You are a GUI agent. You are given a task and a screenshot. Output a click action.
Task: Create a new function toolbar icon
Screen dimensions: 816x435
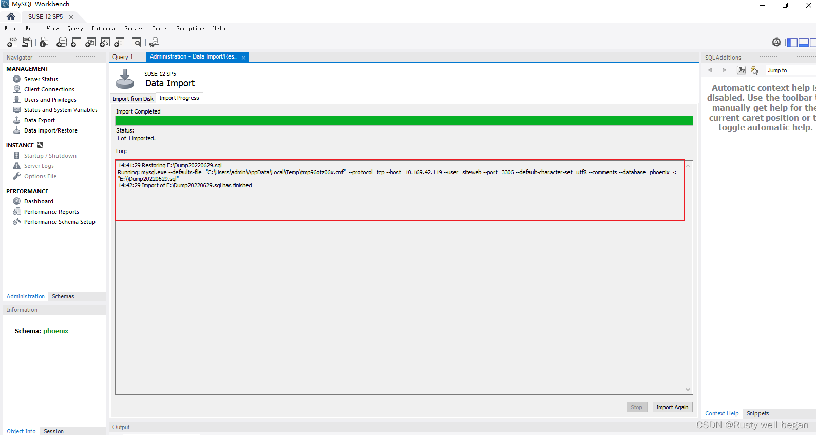[x=119, y=42]
